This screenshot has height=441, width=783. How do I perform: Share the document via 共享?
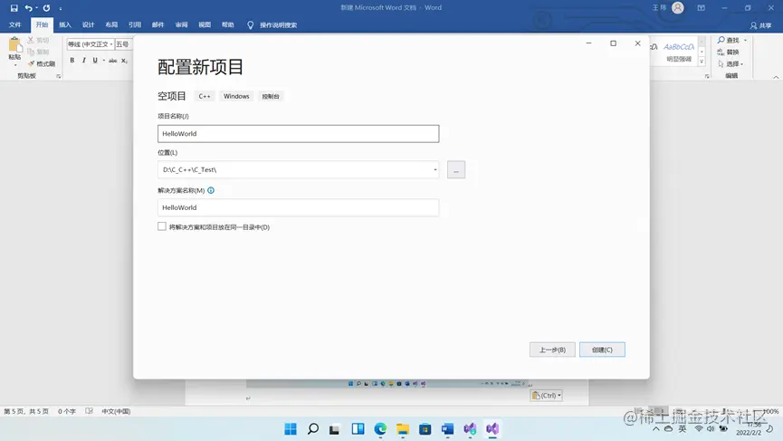pos(760,25)
